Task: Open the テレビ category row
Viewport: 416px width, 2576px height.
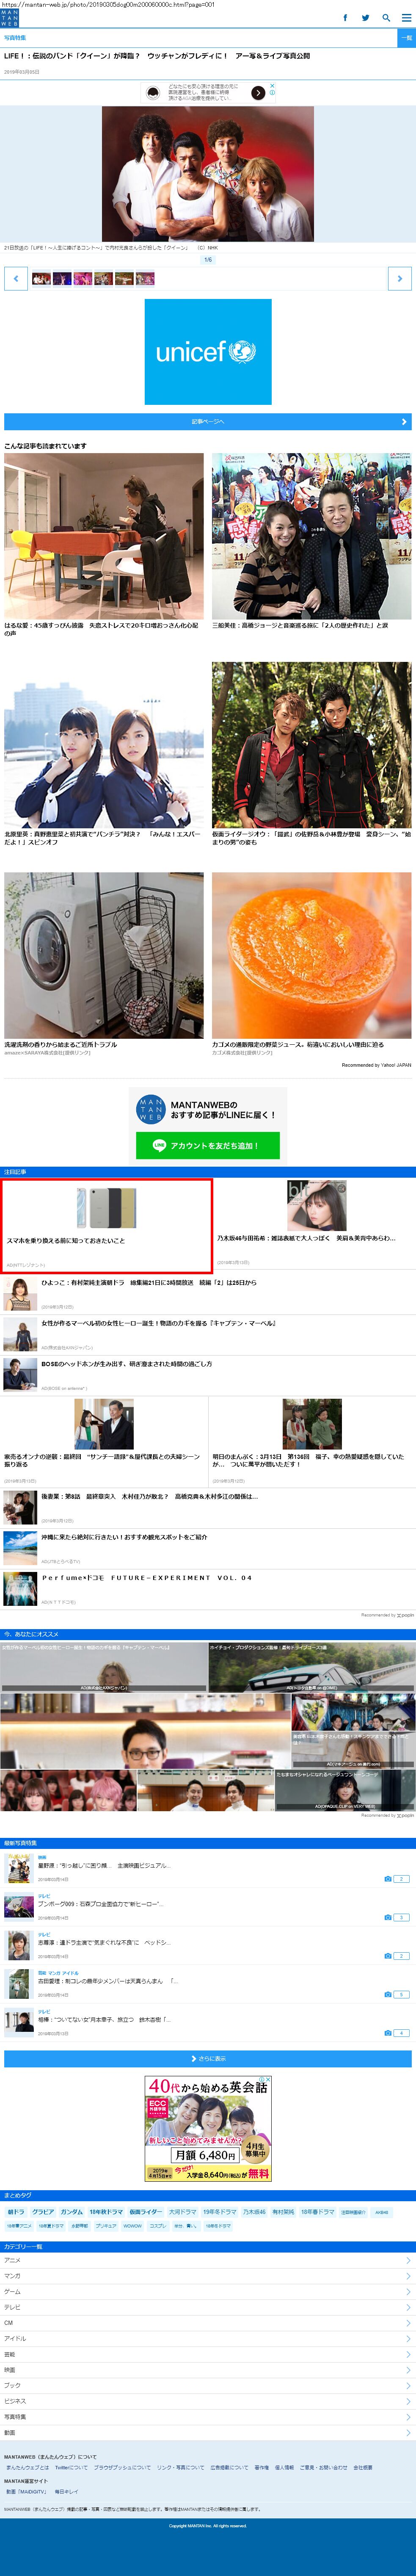Action: pyautogui.click(x=208, y=2307)
